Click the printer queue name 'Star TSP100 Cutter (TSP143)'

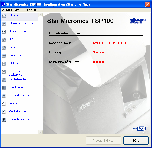[x=111, y=43]
